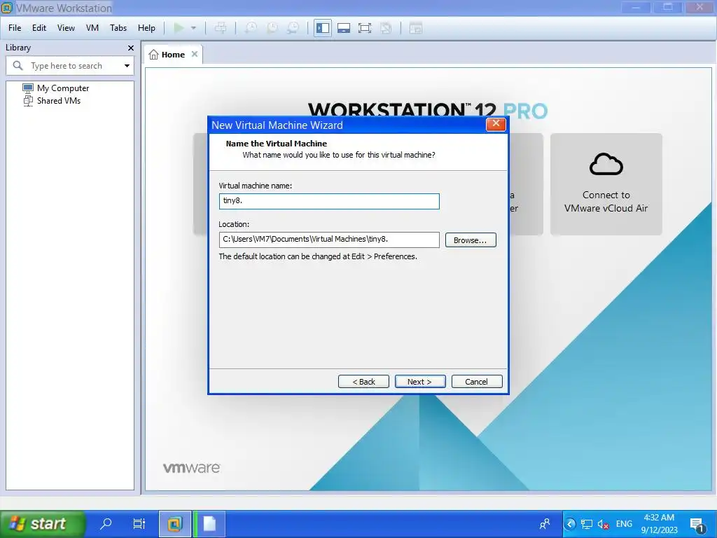Open the power options dropdown arrow in toolbar
Viewport: 717px width, 538px height.
193,28
